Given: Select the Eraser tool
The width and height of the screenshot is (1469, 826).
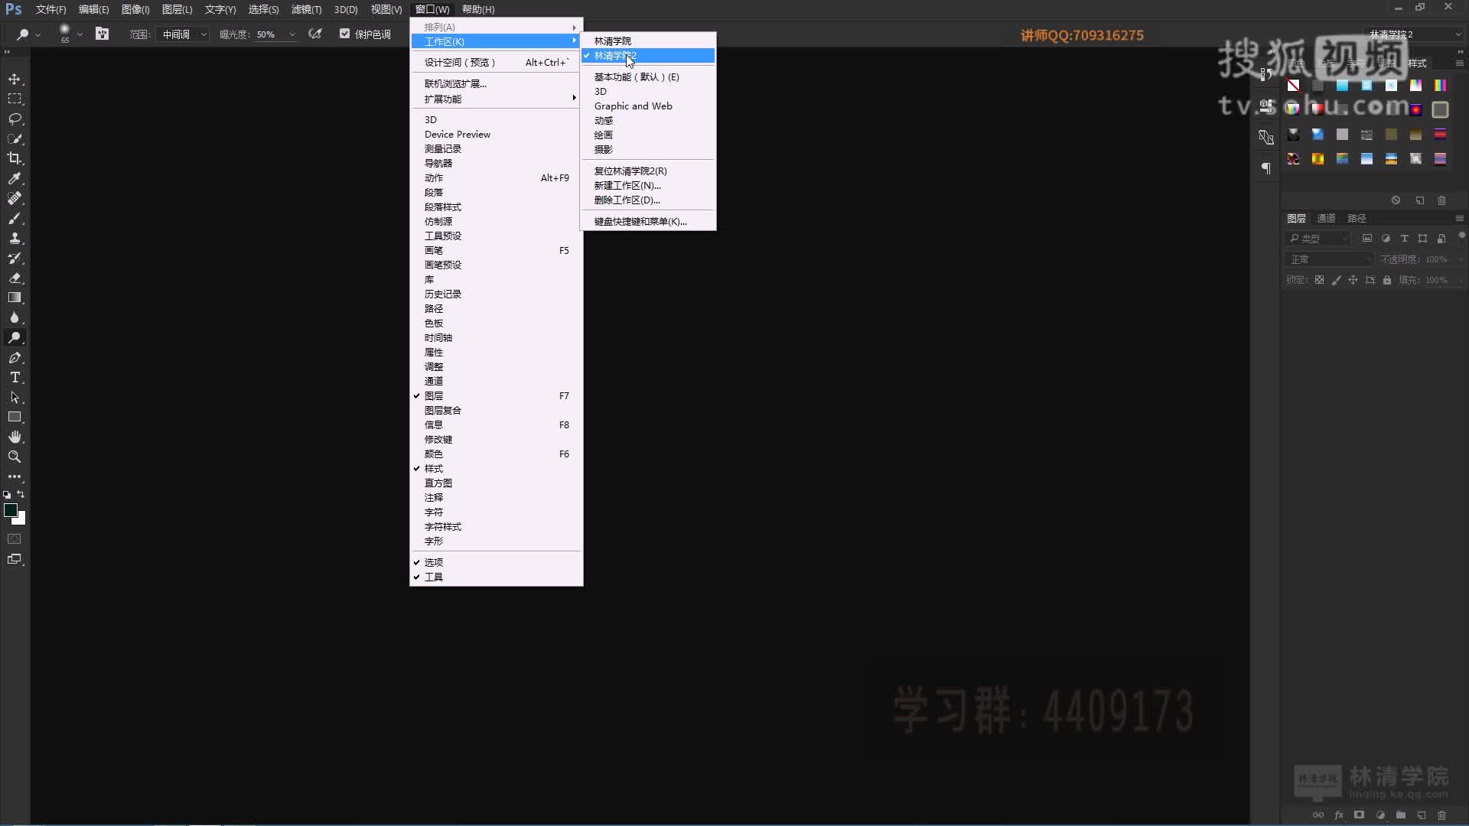Looking at the screenshot, I should pyautogui.click(x=15, y=278).
